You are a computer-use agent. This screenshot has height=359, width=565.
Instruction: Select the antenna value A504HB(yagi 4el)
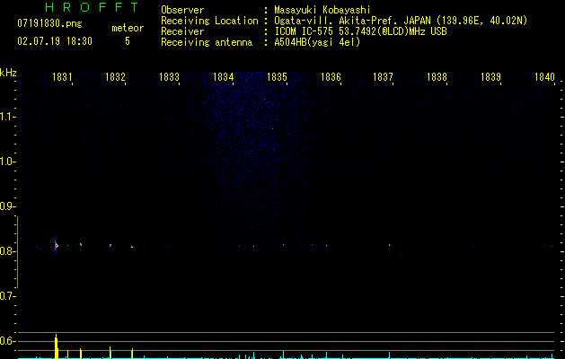[x=317, y=42]
